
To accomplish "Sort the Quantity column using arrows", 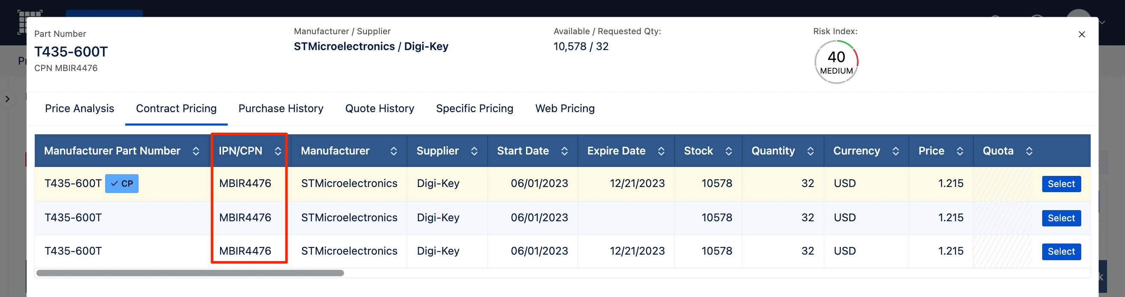I will 810,151.
